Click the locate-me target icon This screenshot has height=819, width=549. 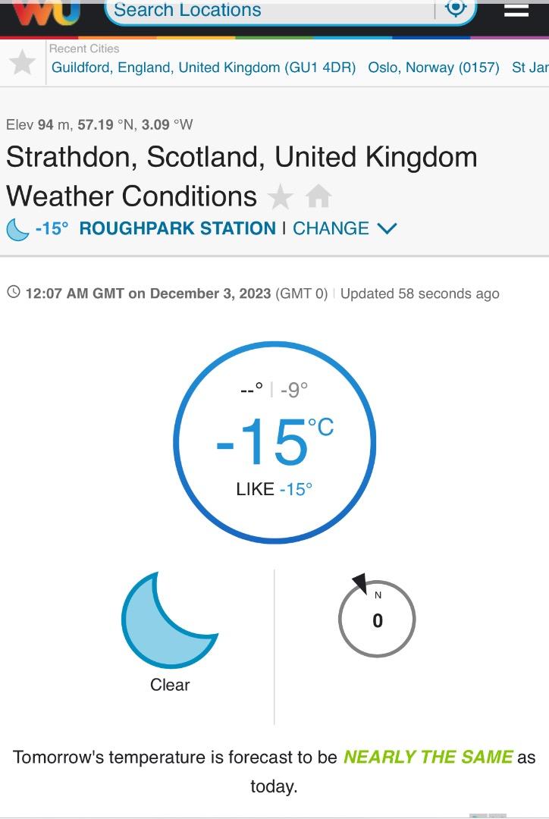click(456, 8)
